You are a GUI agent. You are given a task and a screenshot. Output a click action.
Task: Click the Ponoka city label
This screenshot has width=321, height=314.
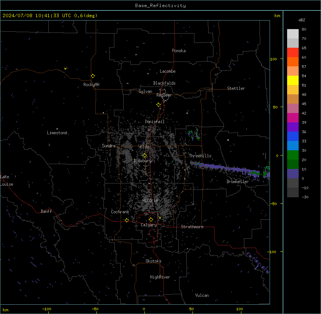click(179, 51)
